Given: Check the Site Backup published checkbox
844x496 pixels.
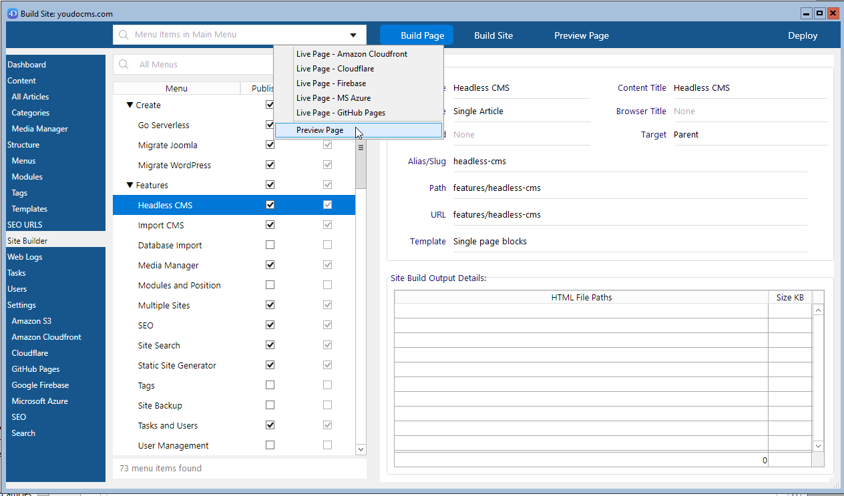Looking at the screenshot, I should click(x=270, y=405).
